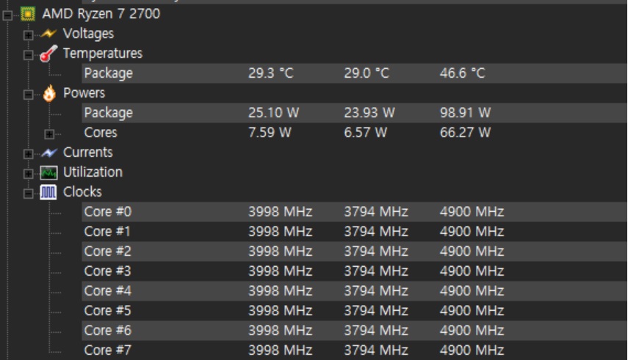
Task: Click the 25.10 W package power value
Action: point(273,113)
